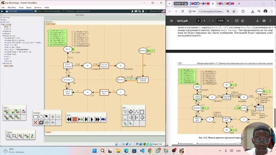This screenshot has height=155, width=276.
Task: Collapse the Declarations tree node
Action: point(3,36)
